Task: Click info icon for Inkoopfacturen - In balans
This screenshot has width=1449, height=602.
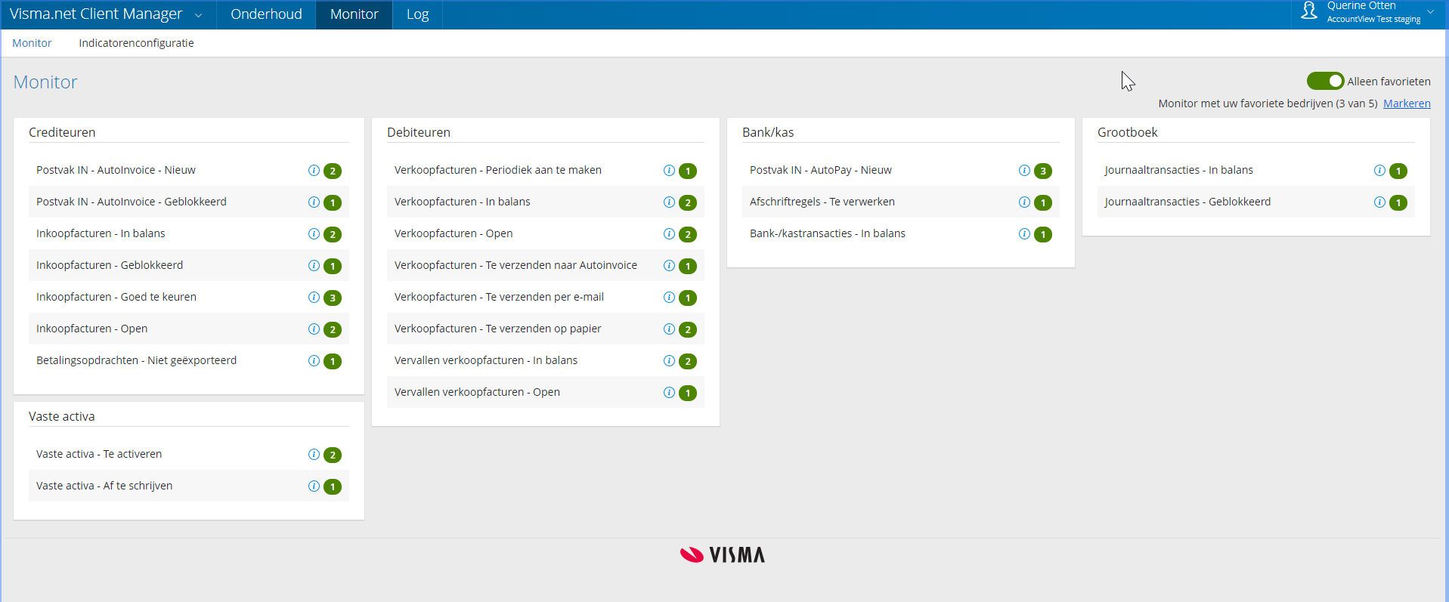Action: tap(314, 234)
